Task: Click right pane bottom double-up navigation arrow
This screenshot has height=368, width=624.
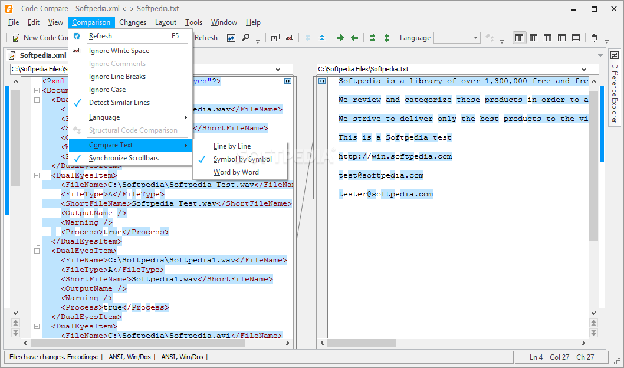Action: (x=593, y=323)
